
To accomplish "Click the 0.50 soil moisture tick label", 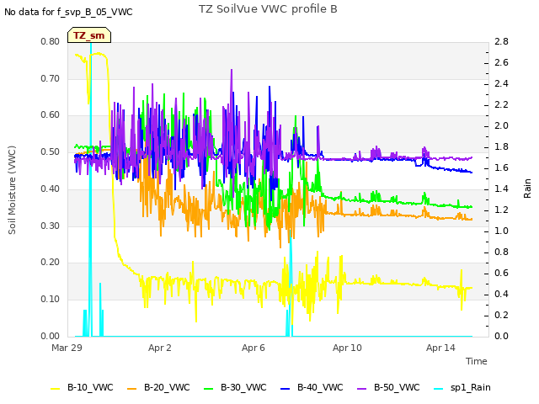I will (x=51, y=151).
